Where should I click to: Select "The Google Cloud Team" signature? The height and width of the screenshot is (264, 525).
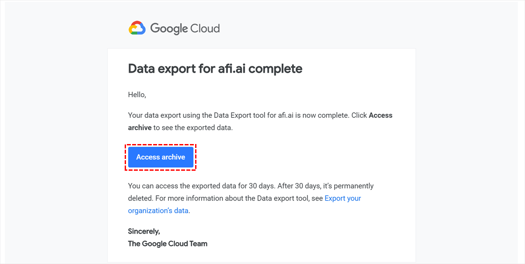[168, 243]
